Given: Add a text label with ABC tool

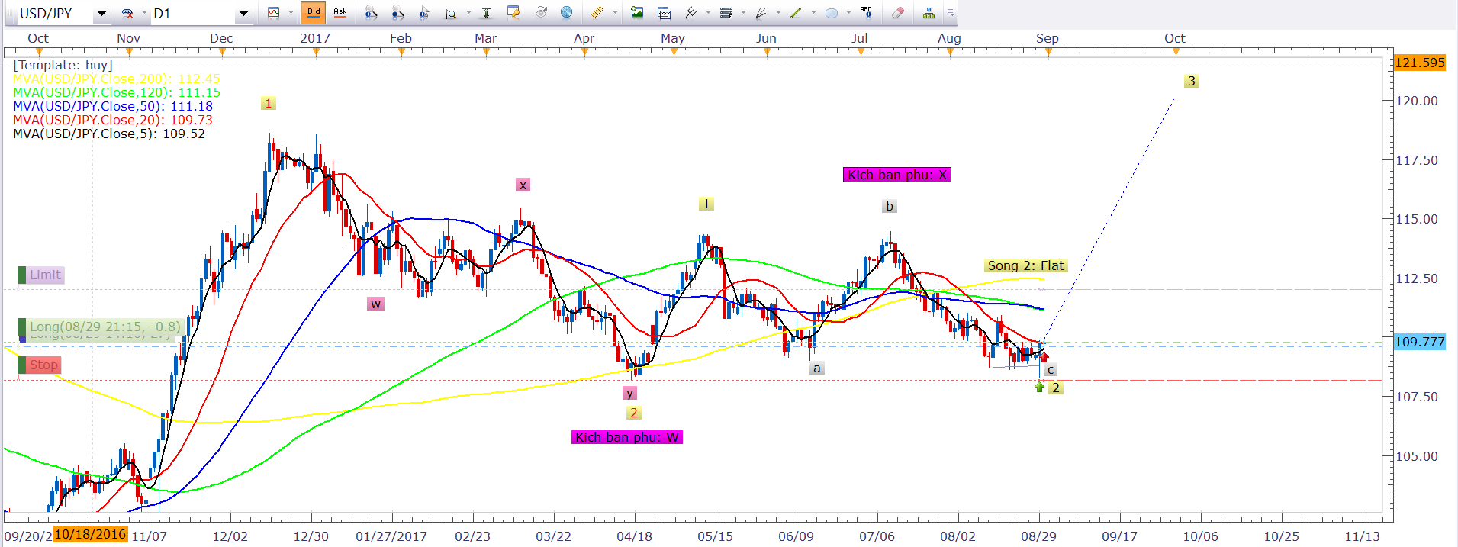Looking at the screenshot, I should (866, 12).
